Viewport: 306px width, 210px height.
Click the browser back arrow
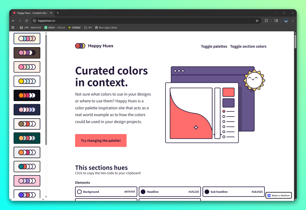coord(13,21)
